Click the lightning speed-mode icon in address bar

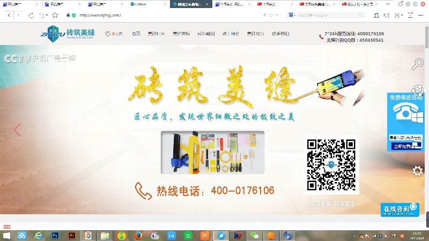[x=264, y=16]
